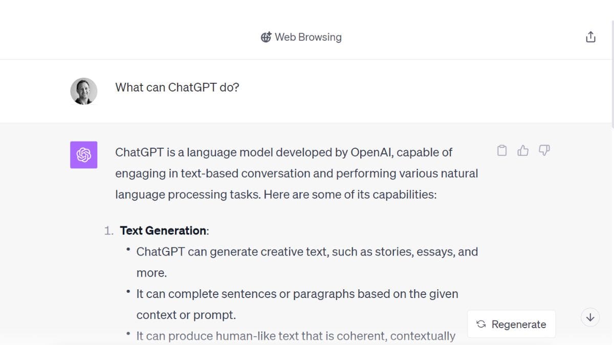
Task: Open the "Web Browsing" mode header
Action: 301,37
